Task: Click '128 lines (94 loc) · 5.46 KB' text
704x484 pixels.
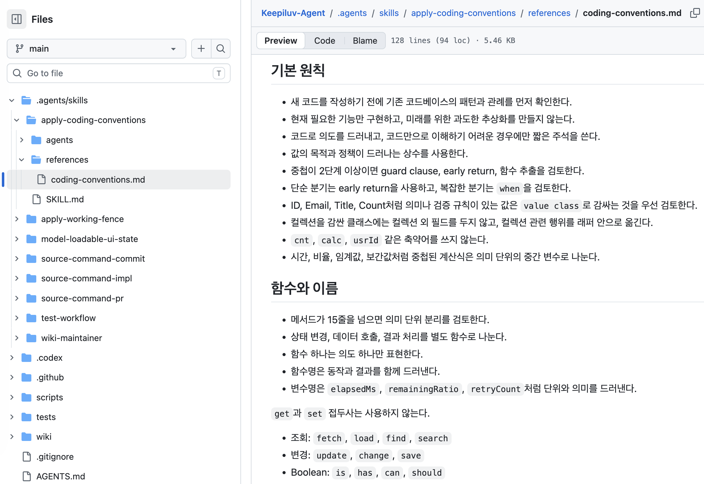Action: [453, 41]
